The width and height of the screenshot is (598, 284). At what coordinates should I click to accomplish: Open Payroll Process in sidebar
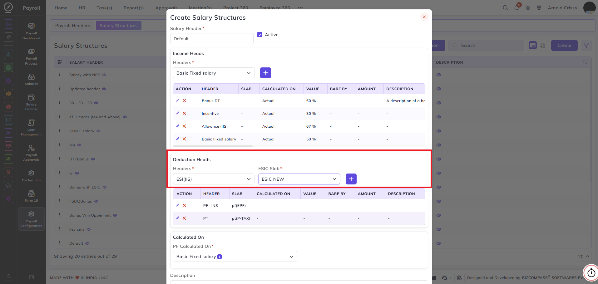(31, 57)
